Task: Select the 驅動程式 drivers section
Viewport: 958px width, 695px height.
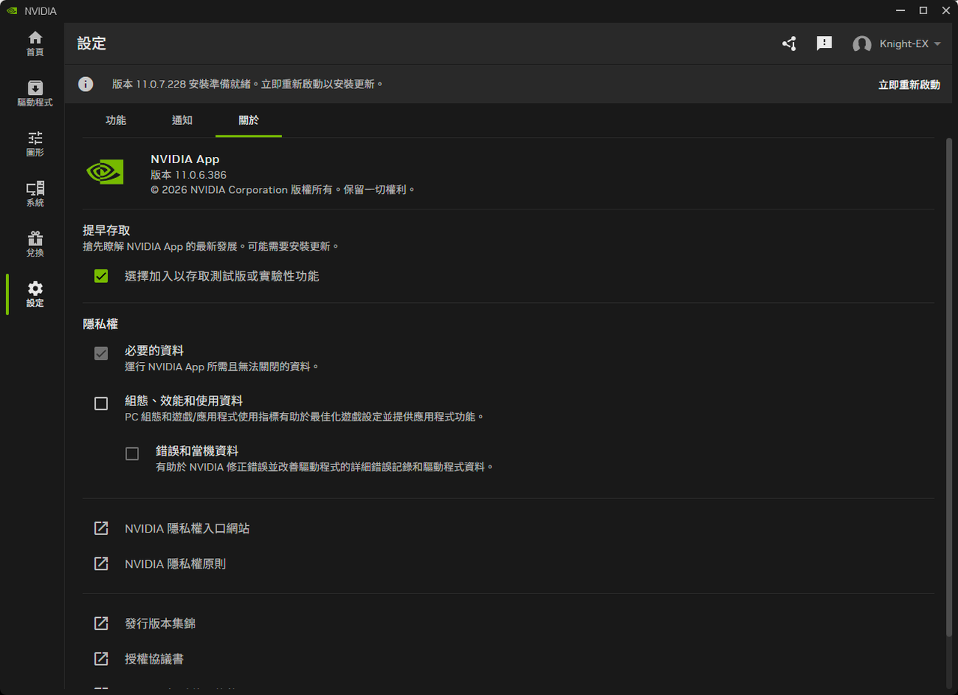Action: pyautogui.click(x=34, y=91)
